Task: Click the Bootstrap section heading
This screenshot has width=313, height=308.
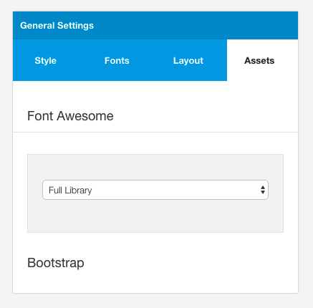Action: pyautogui.click(x=56, y=263)
